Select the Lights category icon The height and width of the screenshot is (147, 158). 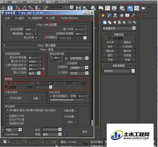(x=115, y=22)
